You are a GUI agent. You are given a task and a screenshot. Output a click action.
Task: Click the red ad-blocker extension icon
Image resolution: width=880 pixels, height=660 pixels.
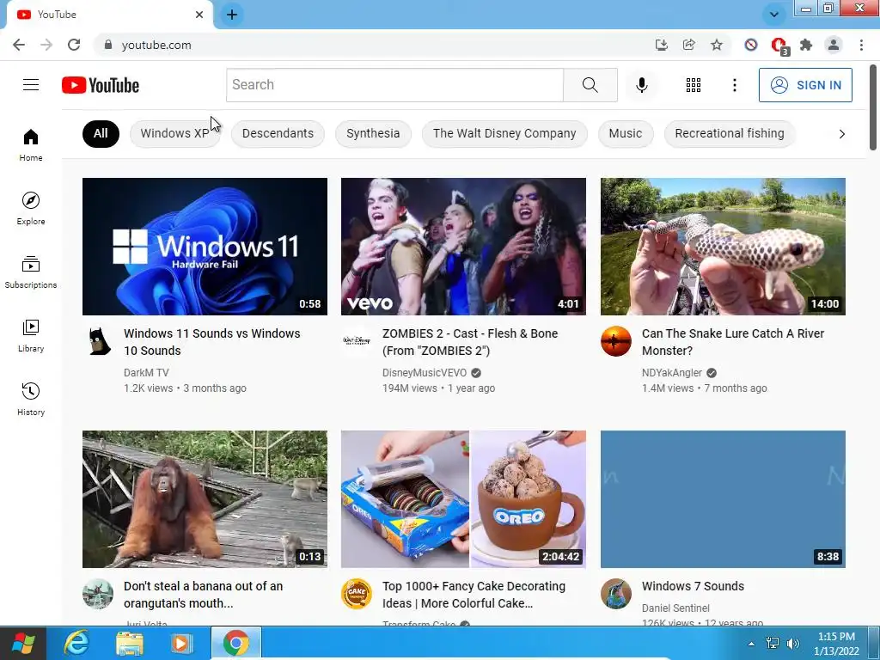[x=779, y=46]
